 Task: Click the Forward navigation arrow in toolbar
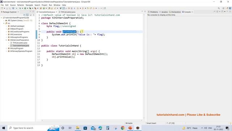(99, 8)
